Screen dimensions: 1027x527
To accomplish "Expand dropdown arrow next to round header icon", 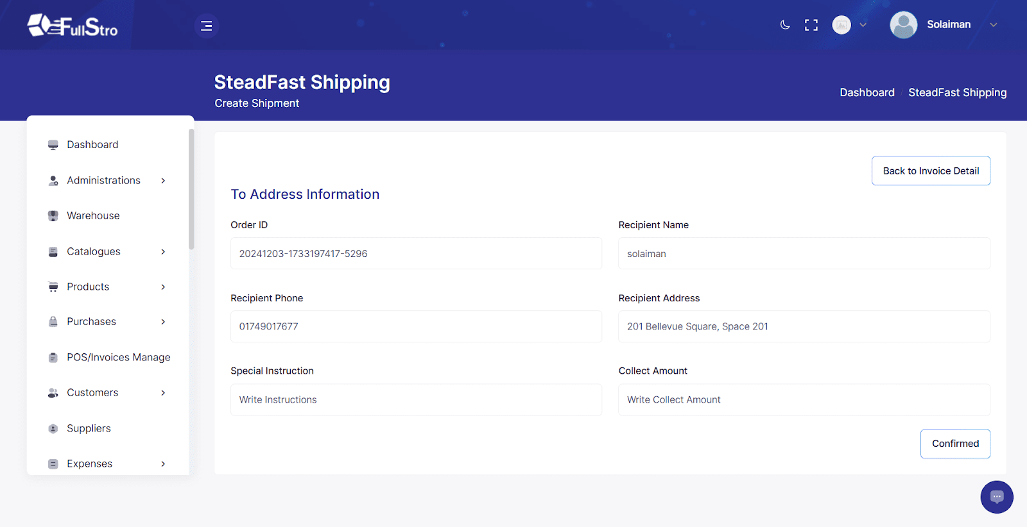I will [863, 25].
